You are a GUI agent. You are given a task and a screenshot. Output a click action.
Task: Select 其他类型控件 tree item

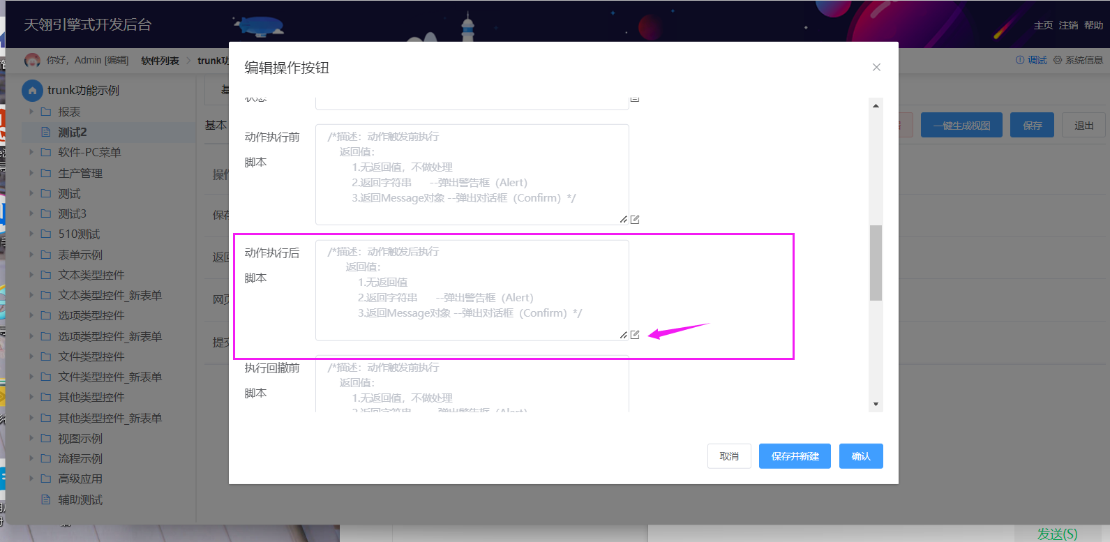click(x=91, y=397)
